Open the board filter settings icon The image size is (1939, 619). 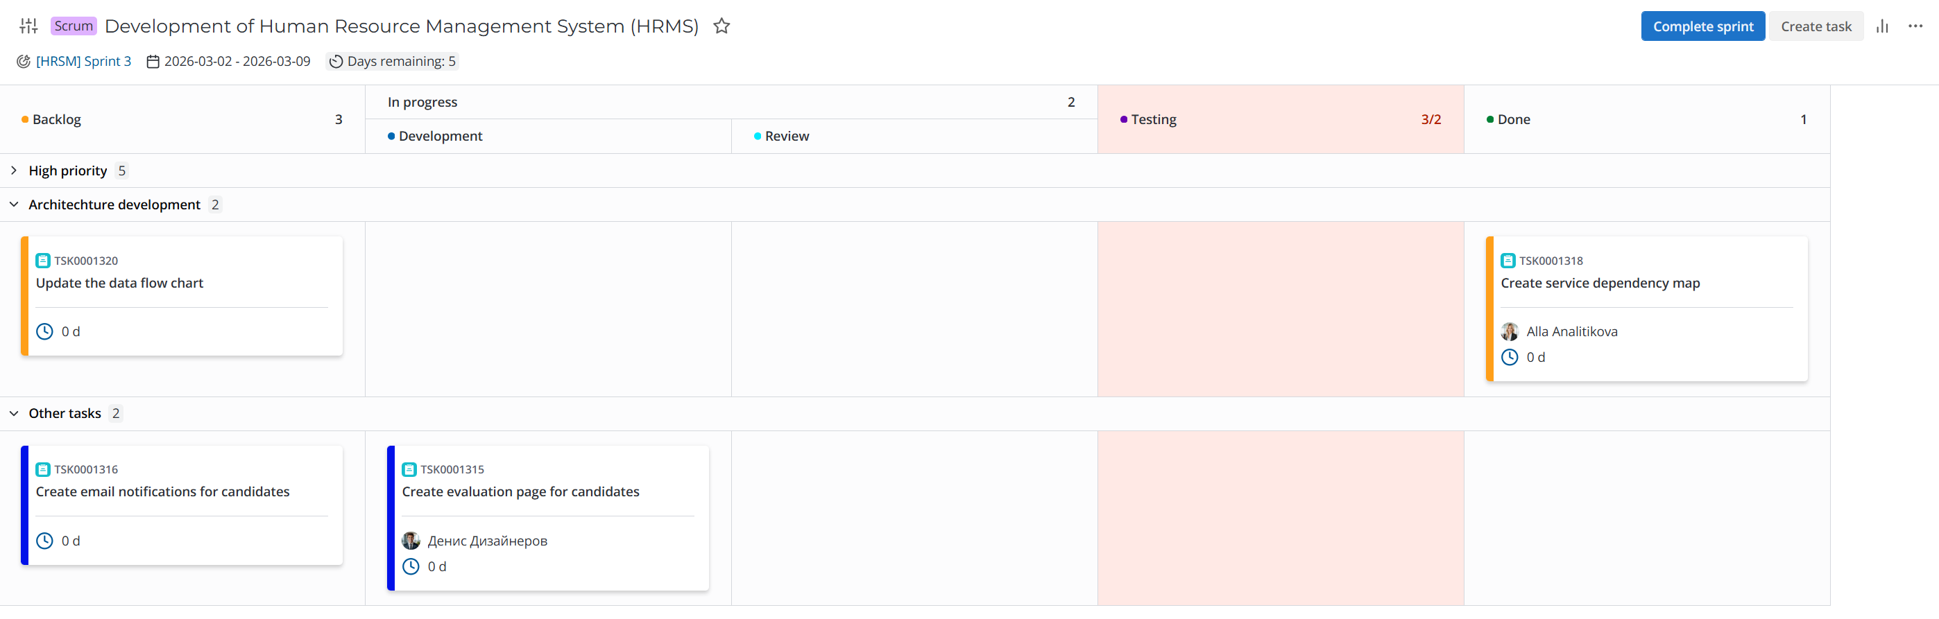point(28,26)
